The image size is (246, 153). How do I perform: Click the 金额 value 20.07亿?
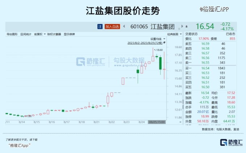click(203, 112)
